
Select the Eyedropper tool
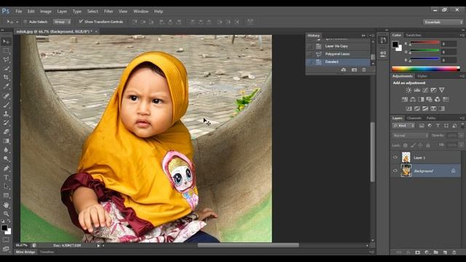pos(6,87)
